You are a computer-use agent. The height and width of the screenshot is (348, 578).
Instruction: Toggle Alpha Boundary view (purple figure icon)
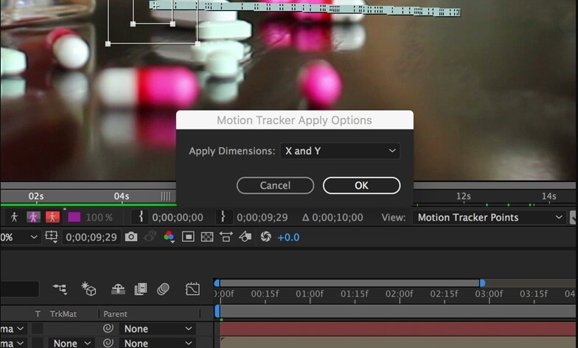(x=33, y=217)
